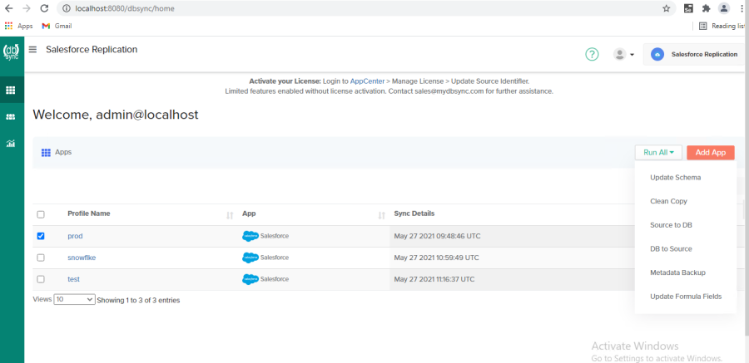Expand the user account dropdown
The width and height of the screenshot is (749, 363).
coord(623,55)
